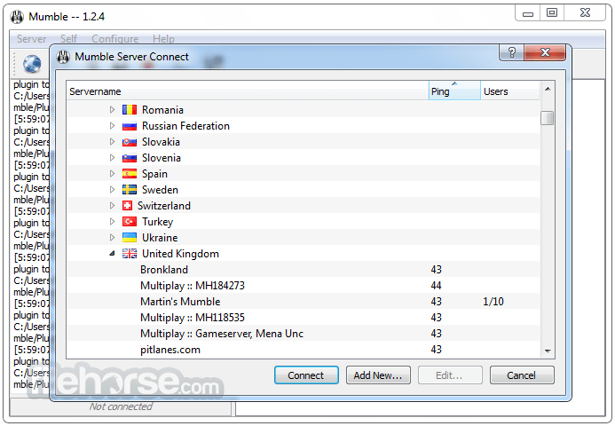Click the Turkey flag icon
The image size is (615, 426).
[x=130, y=222]
